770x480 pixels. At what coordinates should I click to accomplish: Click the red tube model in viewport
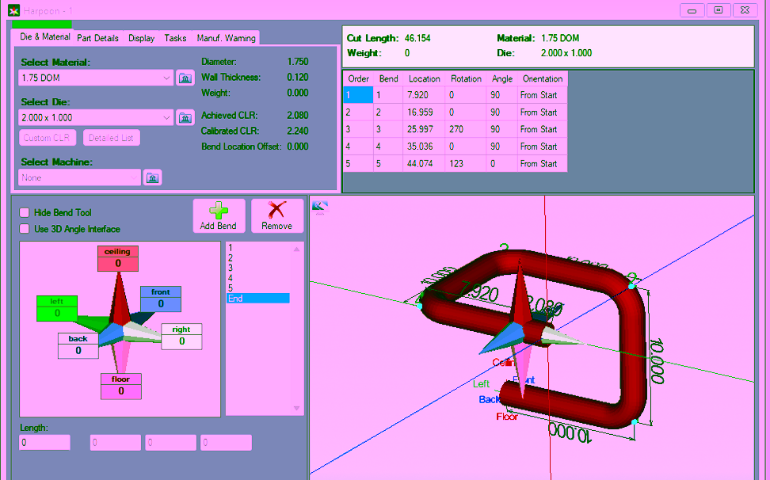tap(631, 344)
